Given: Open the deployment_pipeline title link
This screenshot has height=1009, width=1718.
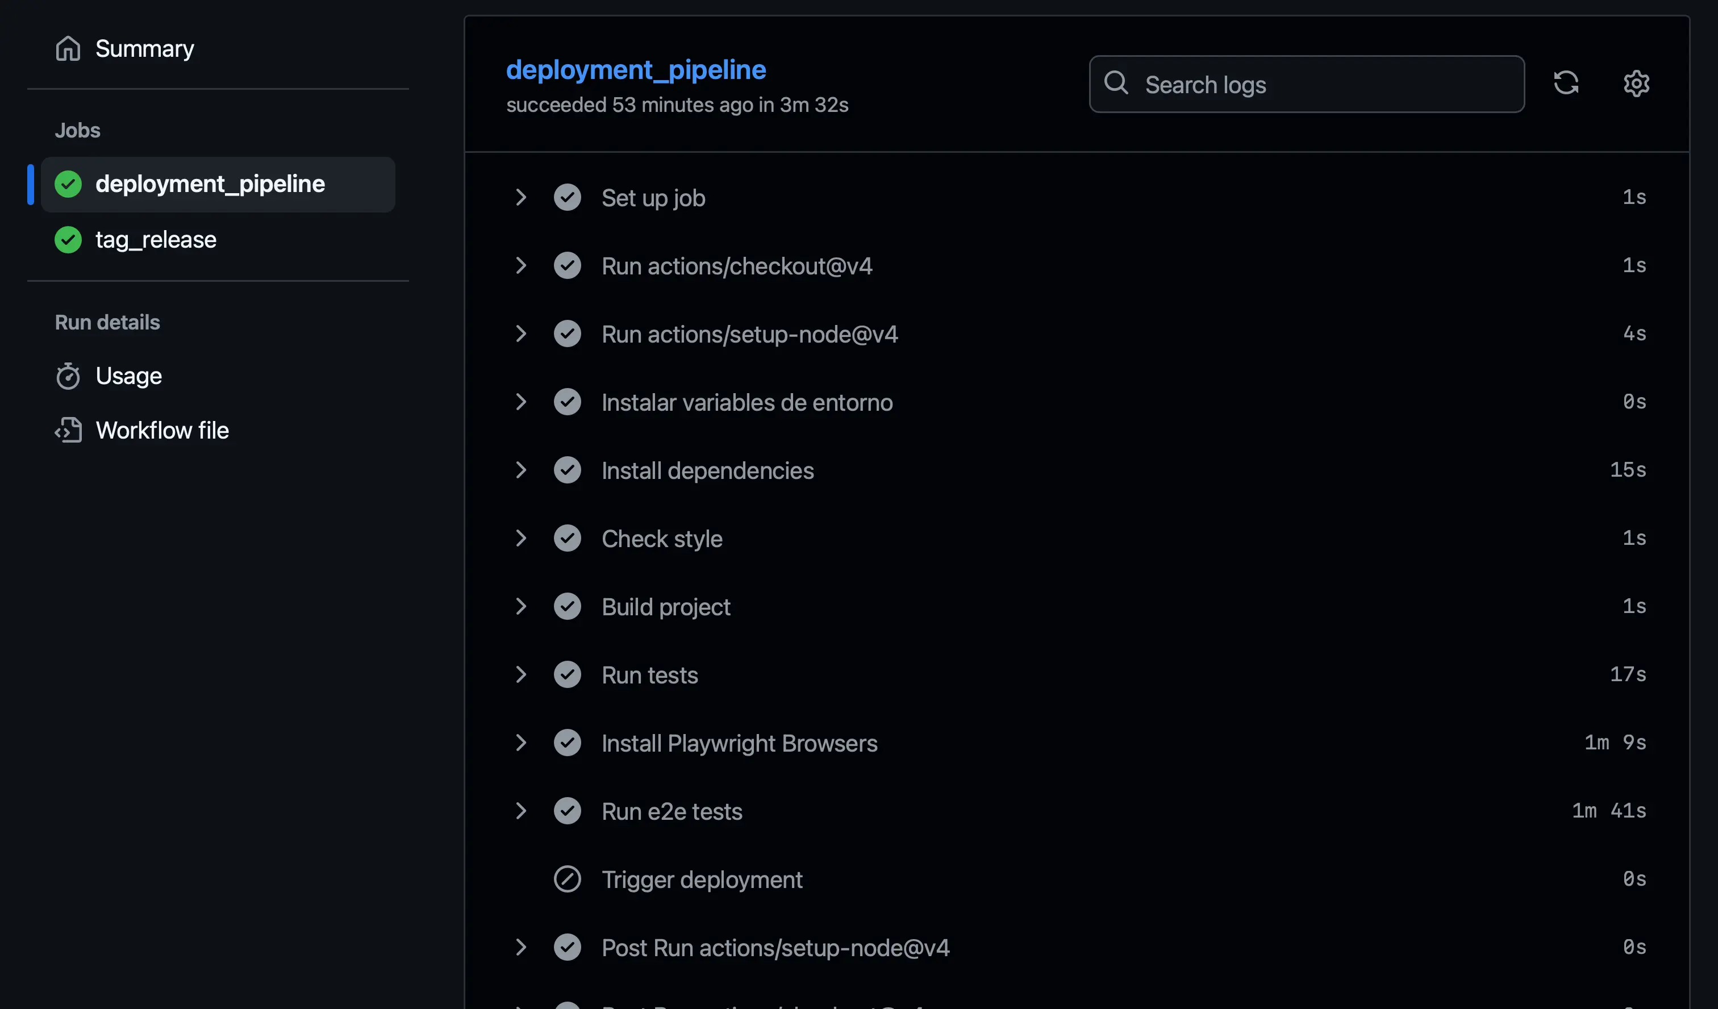Looking at the screenshot, I should [x=635, y=69].
